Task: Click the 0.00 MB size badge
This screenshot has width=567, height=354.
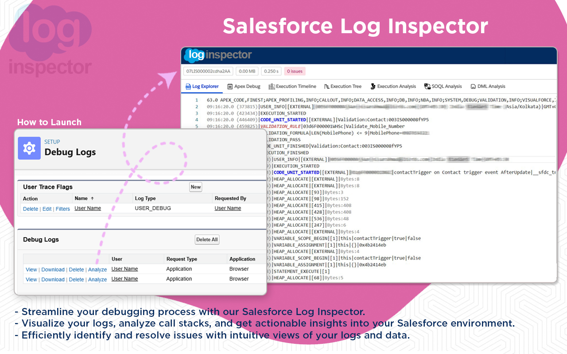Action: point(247,71)
